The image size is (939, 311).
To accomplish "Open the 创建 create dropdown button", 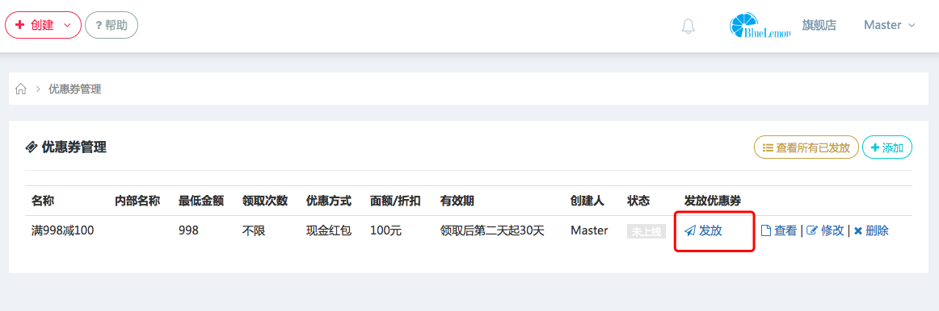I will [x=43, y=25].
